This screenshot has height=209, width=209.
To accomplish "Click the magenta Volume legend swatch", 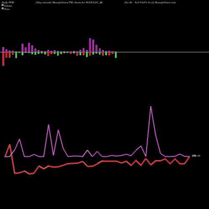I will [3, 5].
